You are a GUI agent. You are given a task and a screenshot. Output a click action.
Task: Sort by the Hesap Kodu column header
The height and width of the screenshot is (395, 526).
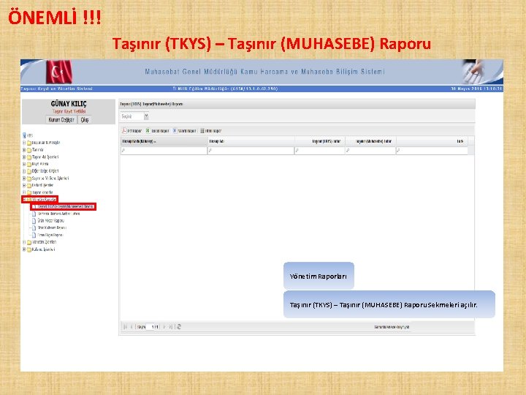164,141
